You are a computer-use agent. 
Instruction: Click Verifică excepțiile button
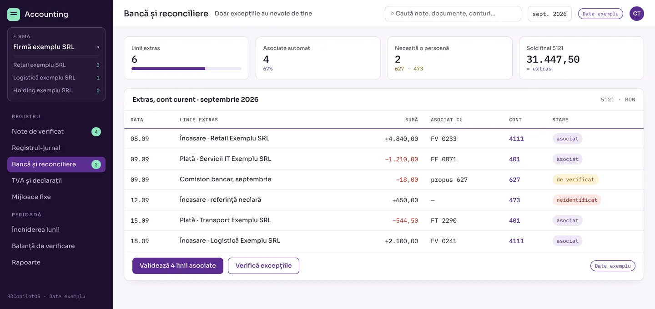(263, 266)
